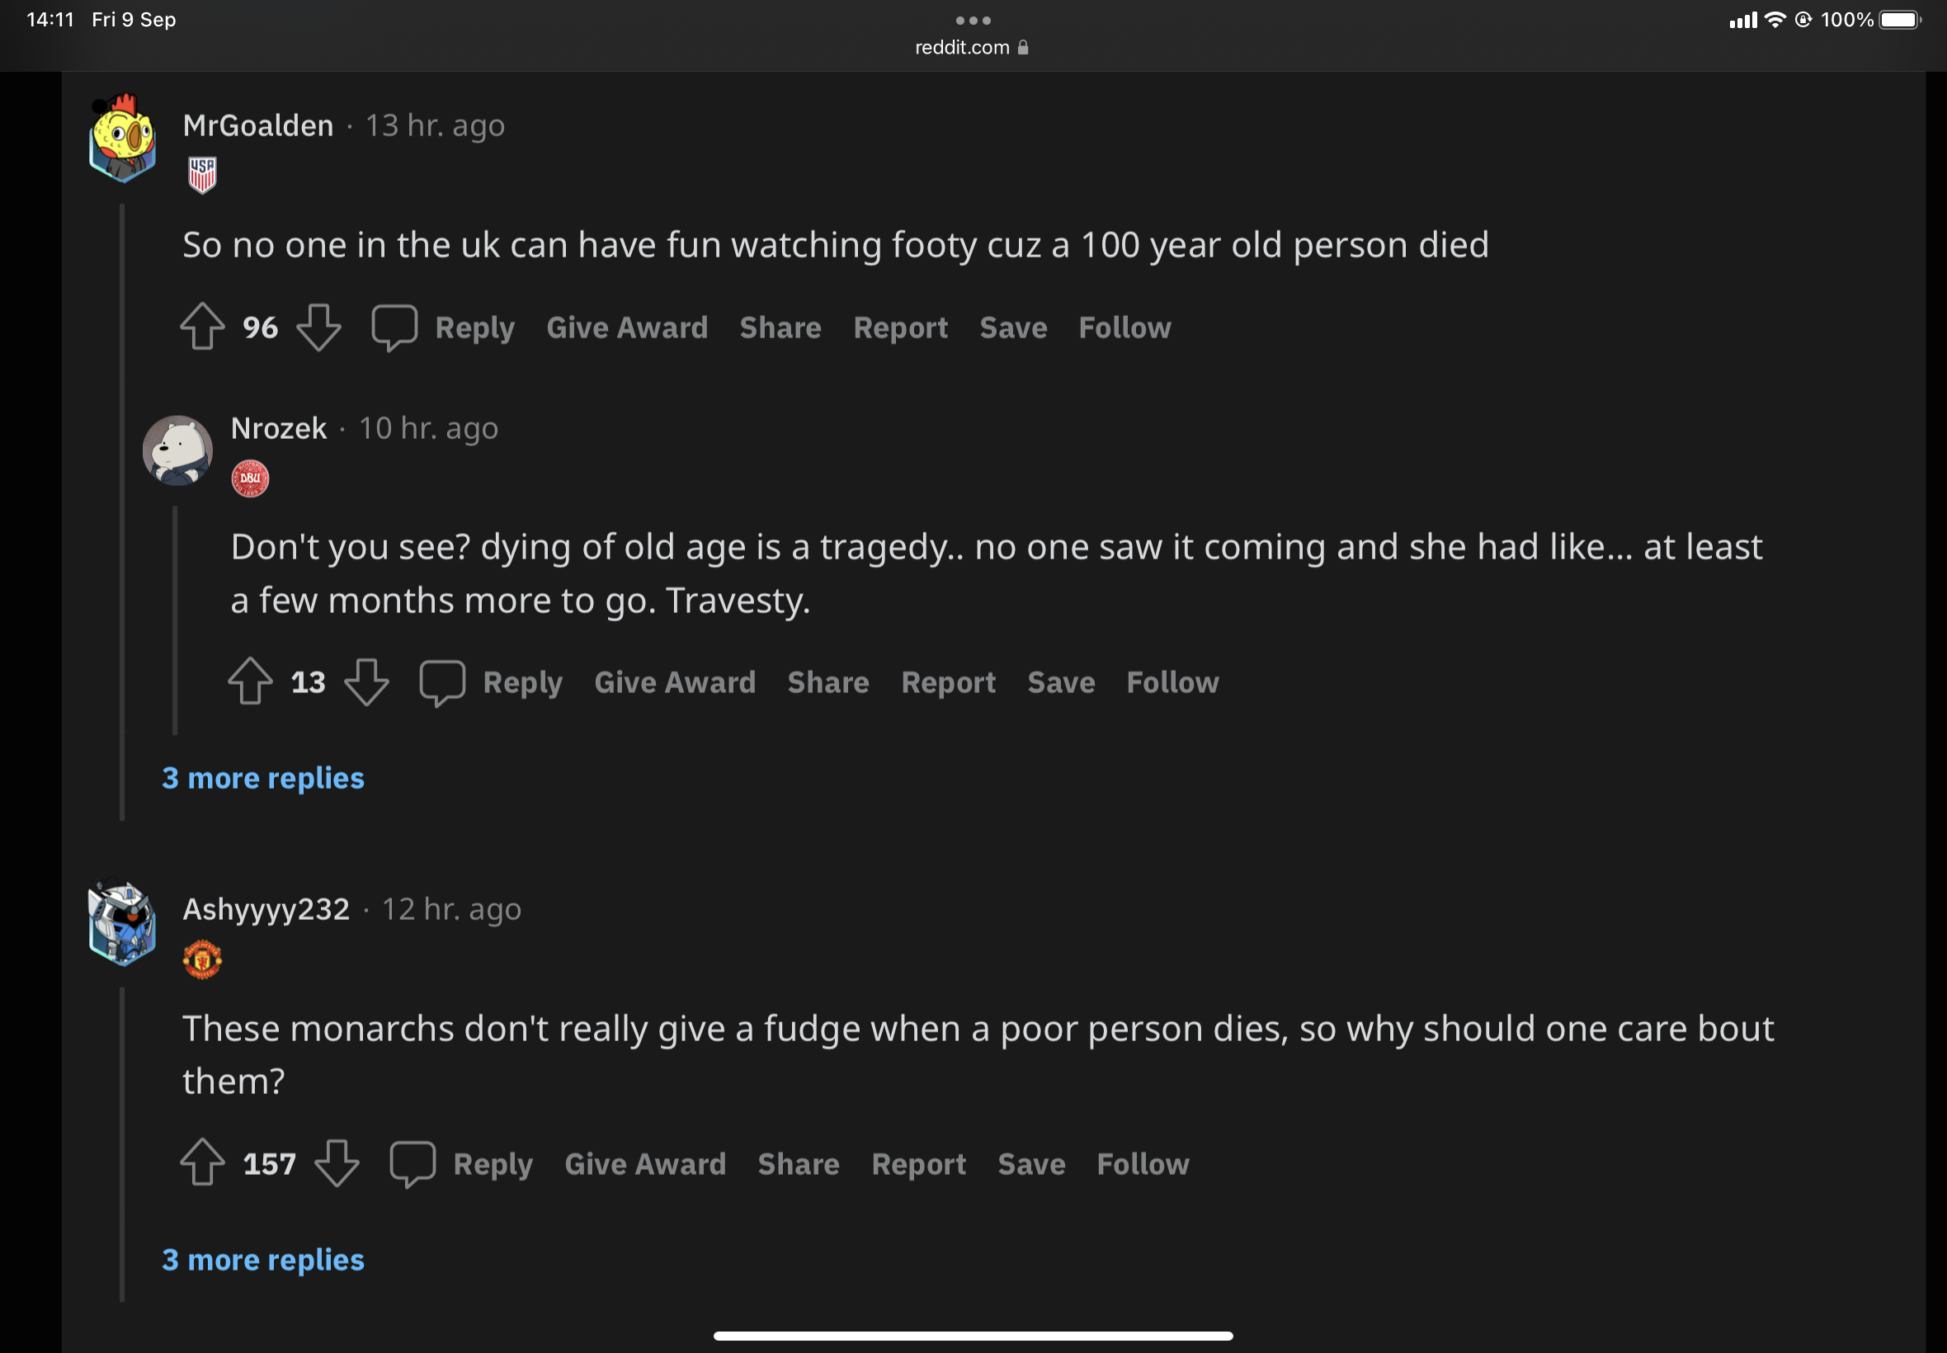Open the Nrozek username link
Image resolution: width=1947 pixels, height=1353 pixels.
coord(279,429)
